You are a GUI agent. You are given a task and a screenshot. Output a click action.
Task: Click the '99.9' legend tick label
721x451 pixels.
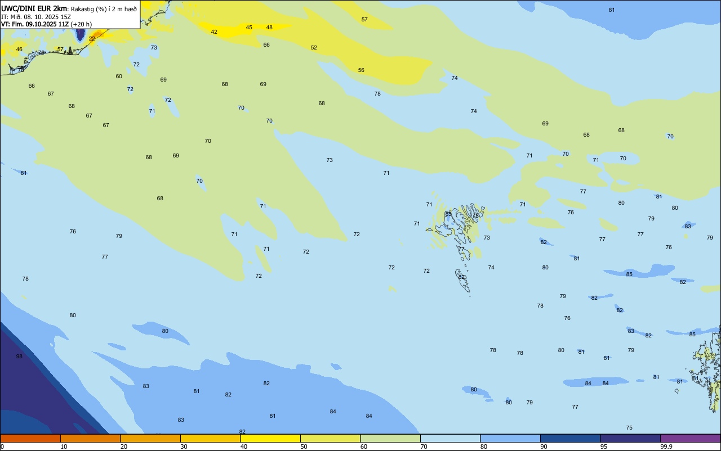[x=666, y=447]
